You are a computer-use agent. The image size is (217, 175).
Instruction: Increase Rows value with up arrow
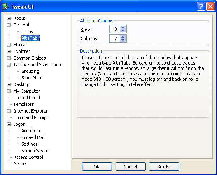[123, 27]
